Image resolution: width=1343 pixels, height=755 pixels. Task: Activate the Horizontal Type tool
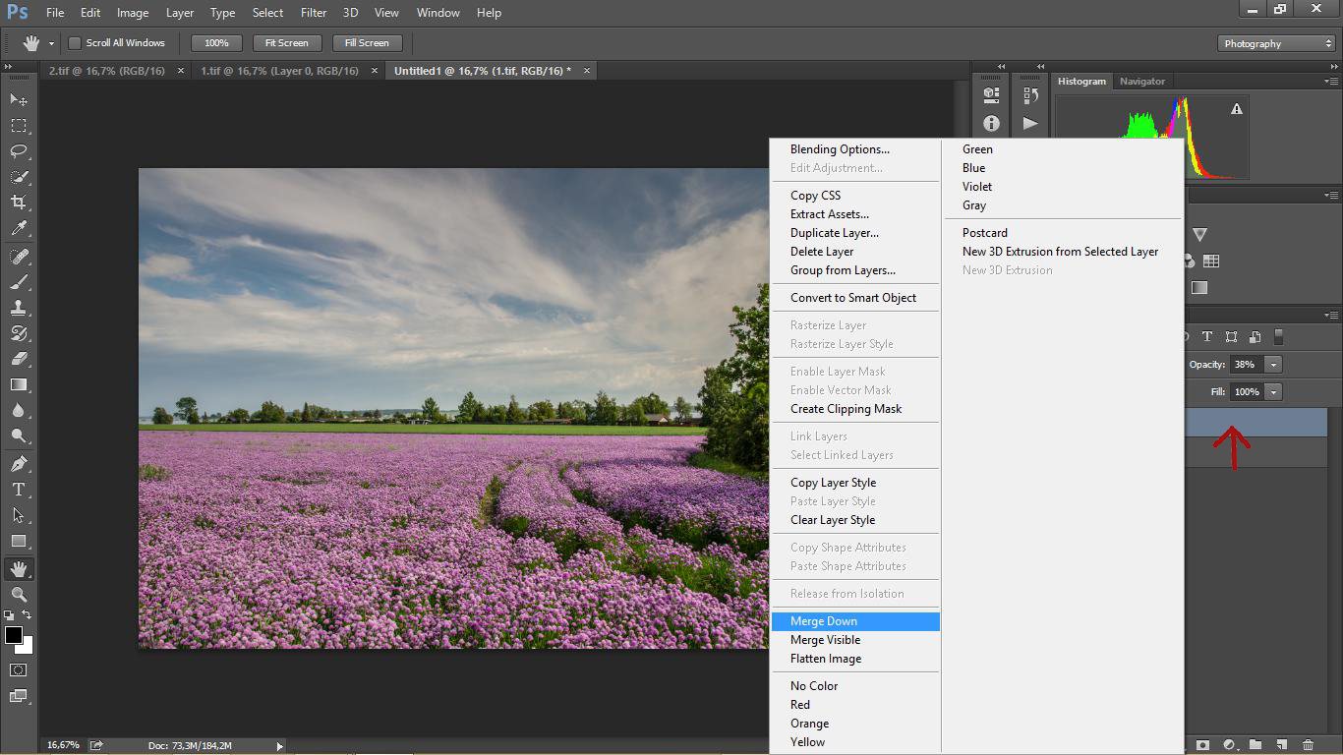click(x=19, y=490)
